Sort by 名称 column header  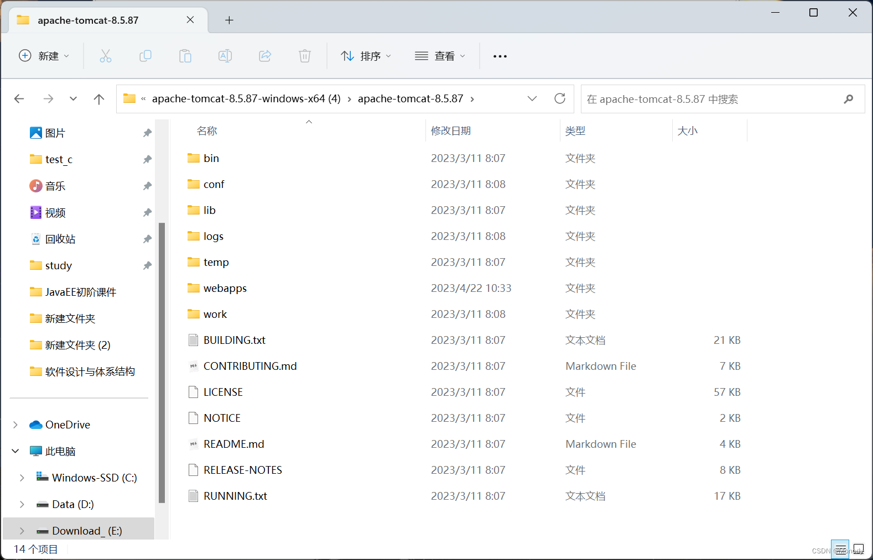207,131
